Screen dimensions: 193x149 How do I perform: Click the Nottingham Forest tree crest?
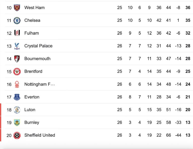click(x=17, y=84)
